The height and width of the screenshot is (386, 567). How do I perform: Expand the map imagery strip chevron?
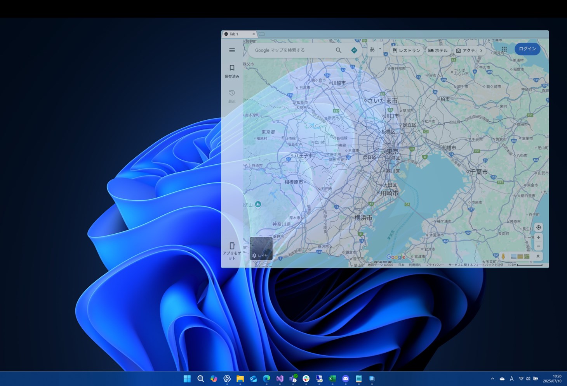click(x=538, y=256)
